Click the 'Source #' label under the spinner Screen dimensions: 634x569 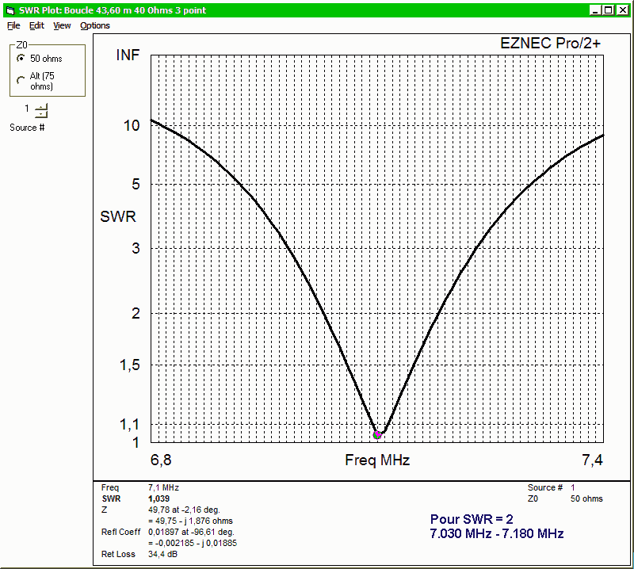(x=27, y=128)
